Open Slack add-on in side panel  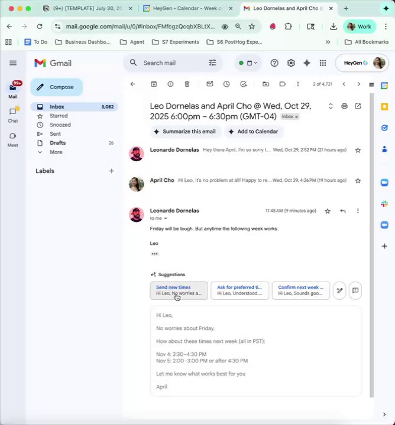pos(384,204)
